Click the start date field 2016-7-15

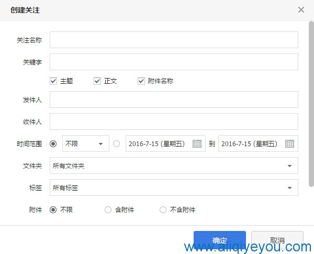165,143
